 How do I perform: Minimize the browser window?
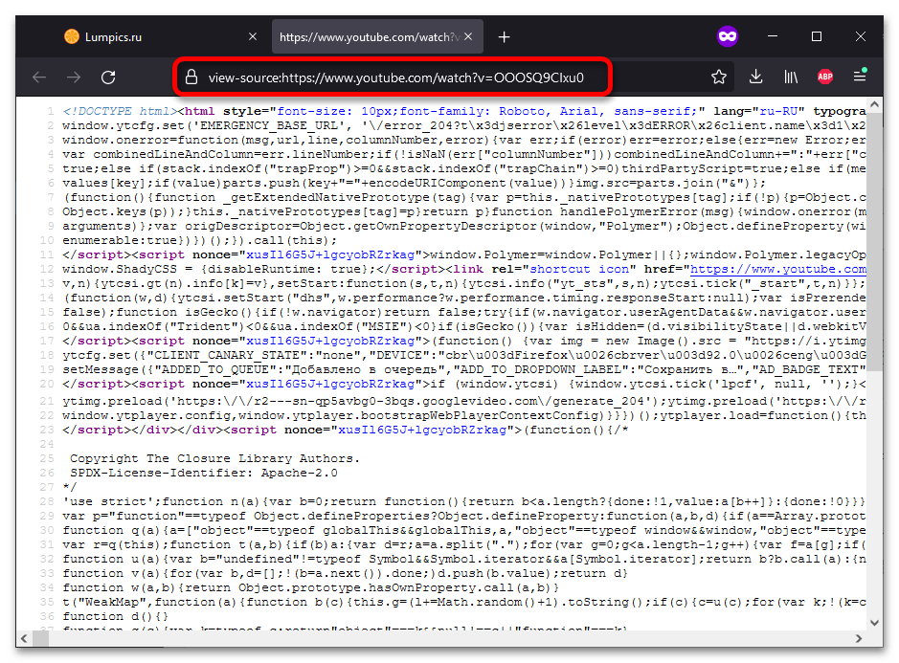point(773,36)
